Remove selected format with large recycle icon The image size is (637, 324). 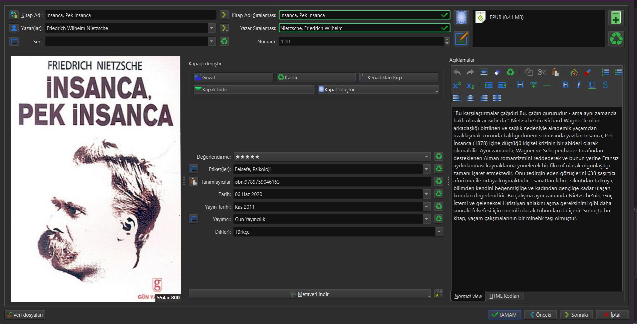tap(616, 39)
